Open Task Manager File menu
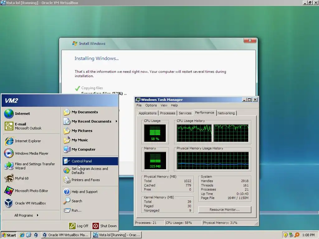Image resolution: width=319 pixels, height=239 pixels. pos(139,105)
